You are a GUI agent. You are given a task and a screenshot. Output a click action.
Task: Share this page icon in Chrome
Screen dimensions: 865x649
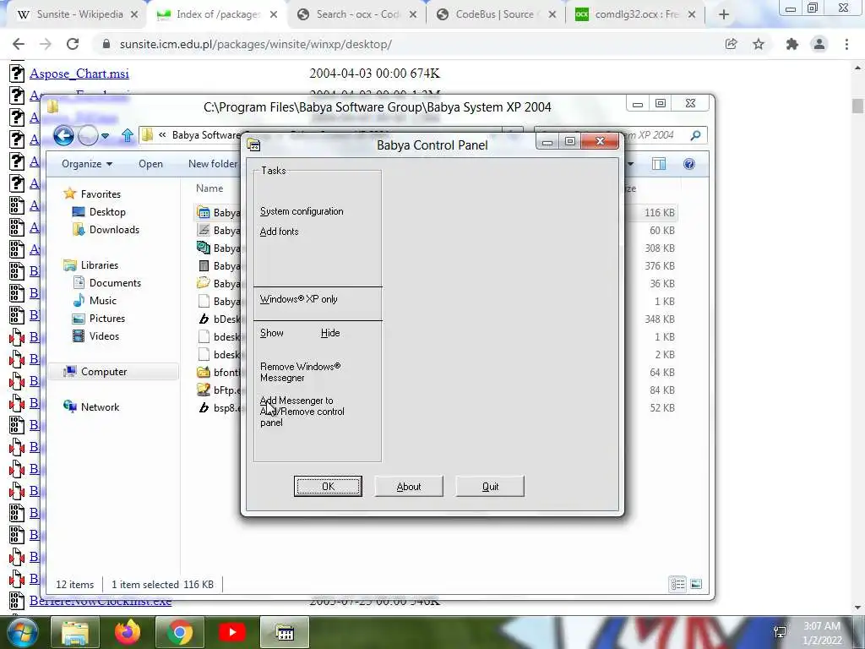731,44
